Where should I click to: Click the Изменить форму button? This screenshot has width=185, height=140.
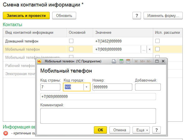[162, 16]
